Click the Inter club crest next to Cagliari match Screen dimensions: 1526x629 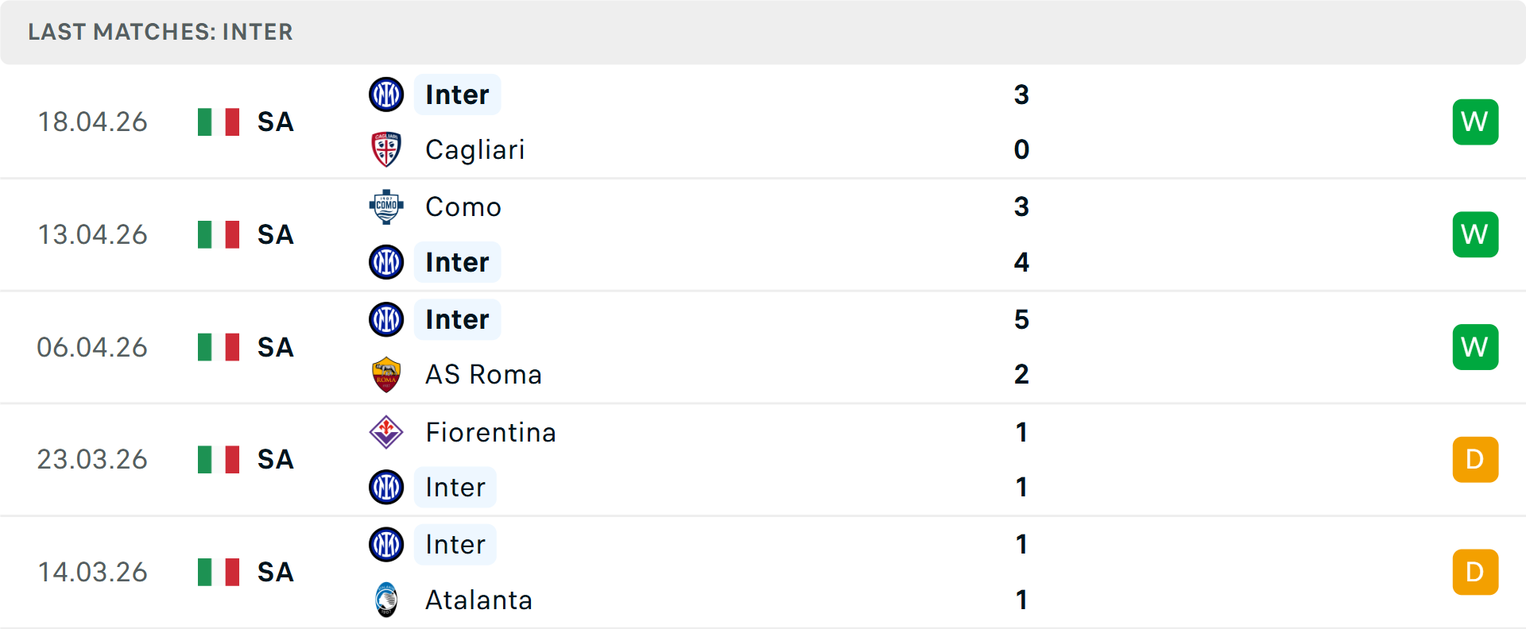(386, 94)
